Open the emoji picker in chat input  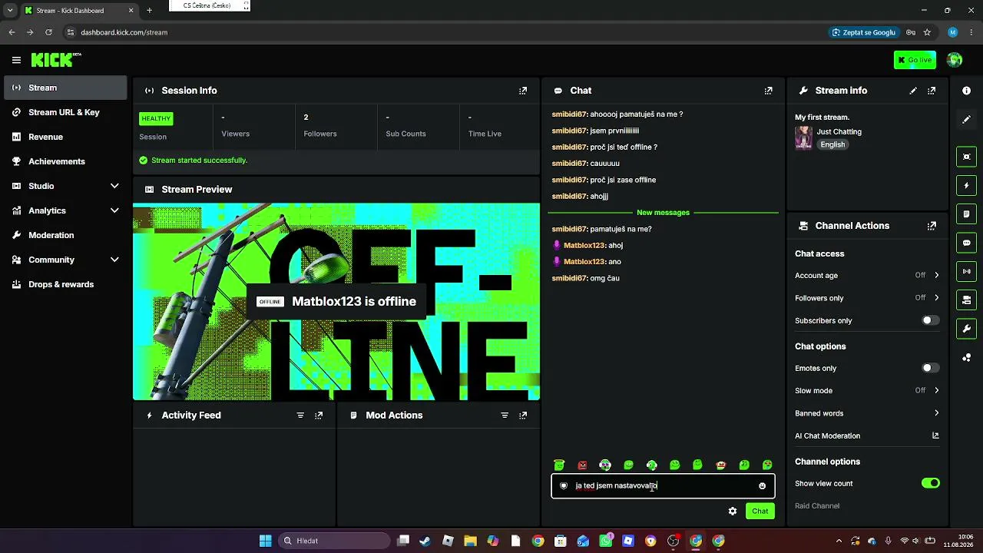[762, 486]
